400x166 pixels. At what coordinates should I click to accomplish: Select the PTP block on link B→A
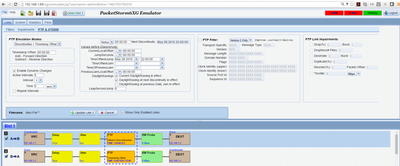tap(121, 157)
